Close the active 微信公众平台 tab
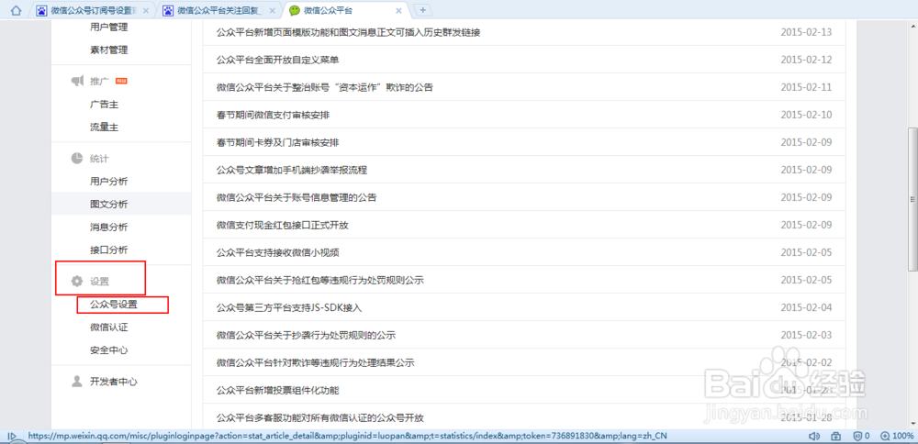Screen dimensions: 918x444 click(398, 10)
